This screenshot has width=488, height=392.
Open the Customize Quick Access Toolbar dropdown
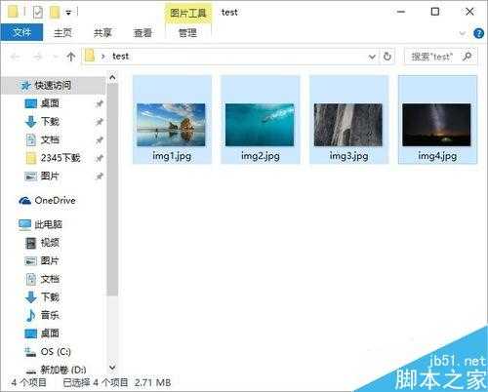(x=68, y=13)
